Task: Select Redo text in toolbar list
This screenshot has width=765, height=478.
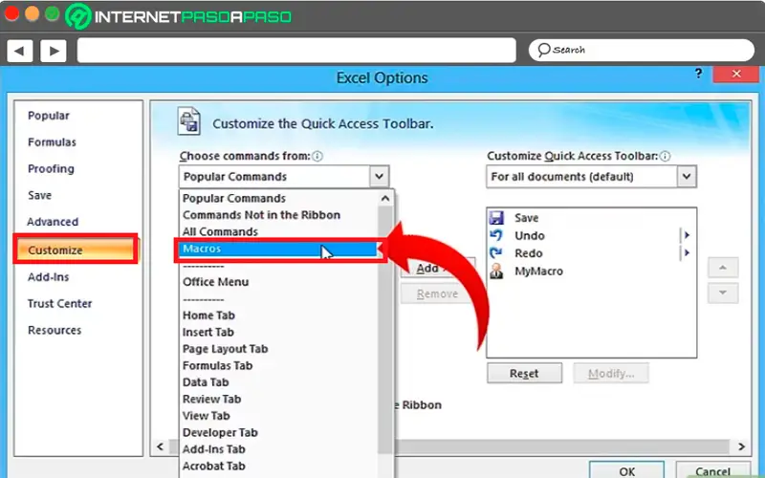Action: [529, 253]
